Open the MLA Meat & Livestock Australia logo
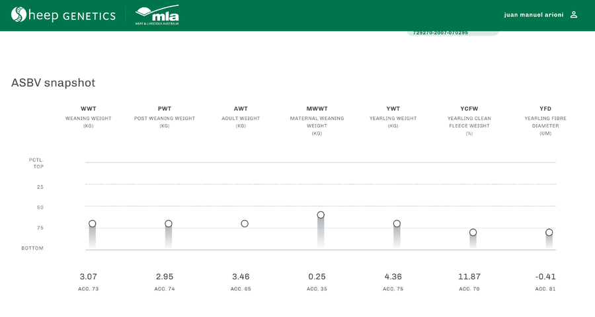Screen dimensions: 595x317 (x=157, y=15)
